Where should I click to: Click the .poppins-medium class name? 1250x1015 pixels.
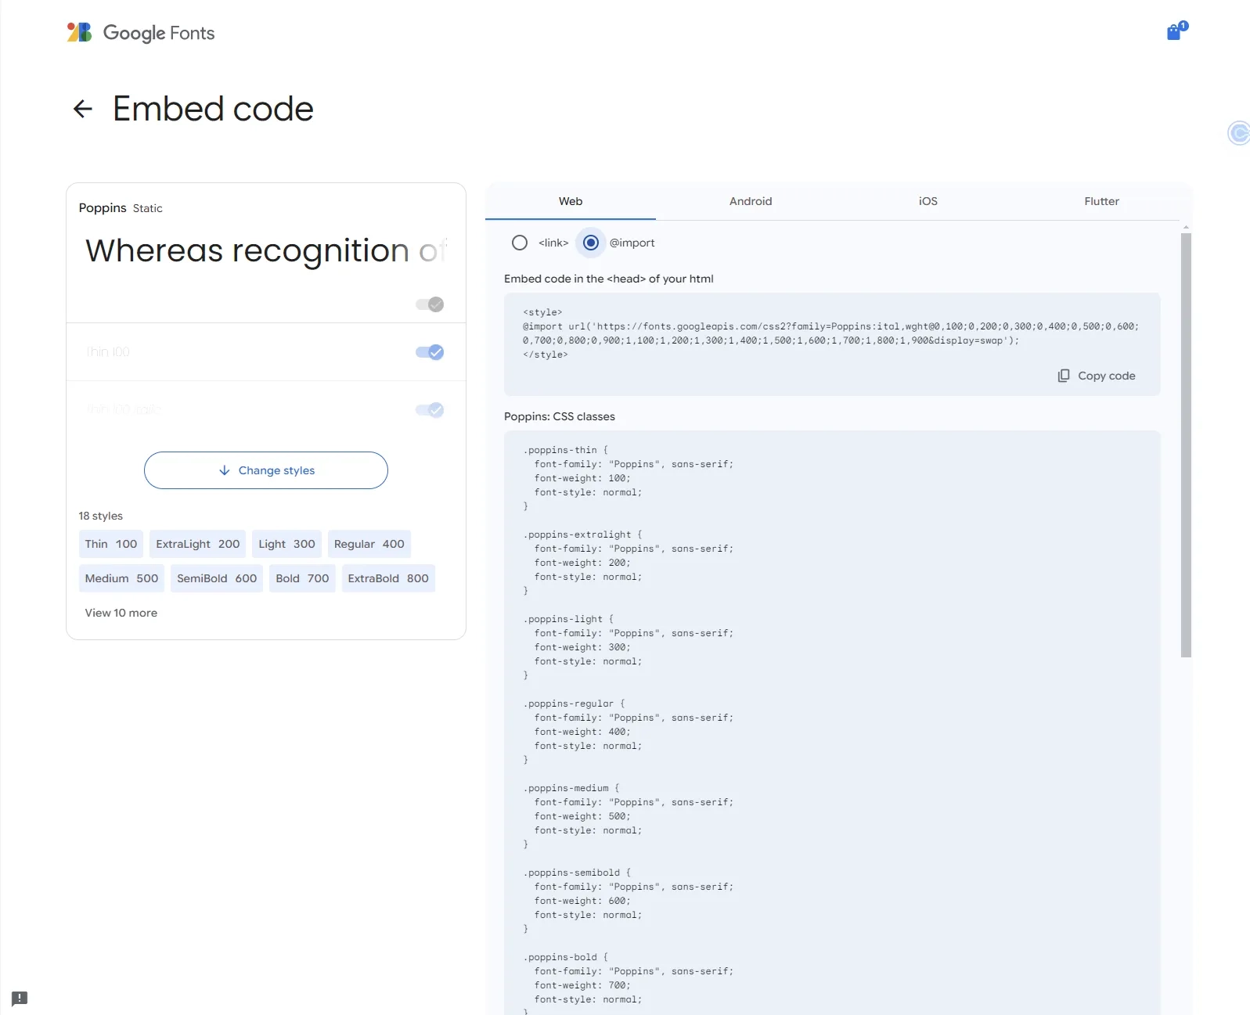566,788
